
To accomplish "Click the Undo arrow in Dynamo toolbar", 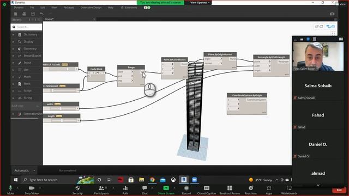I will pos(41,14).
